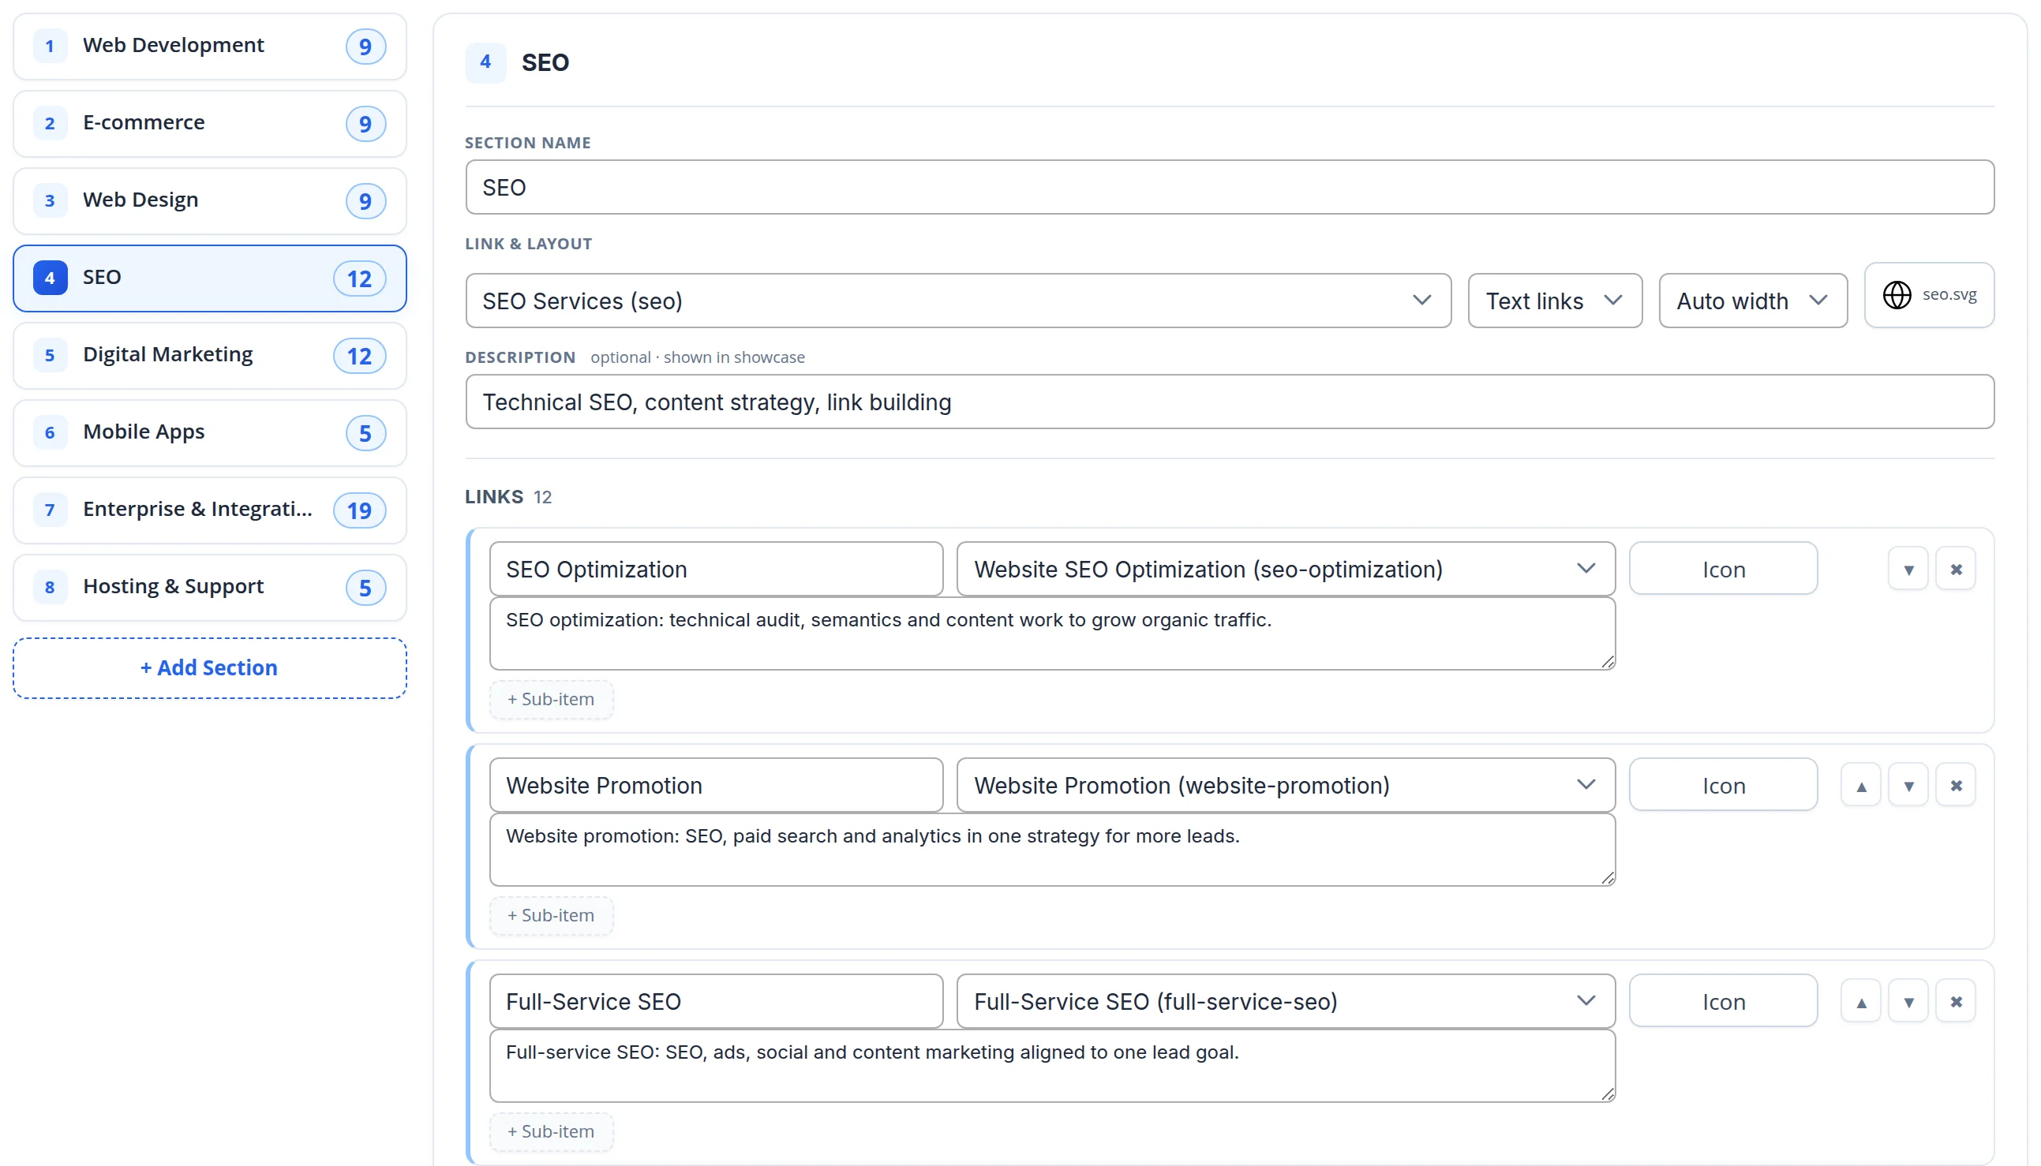
Task: Open Website Promotion (website-promotion) dropdown
Action: (1286, 786)
